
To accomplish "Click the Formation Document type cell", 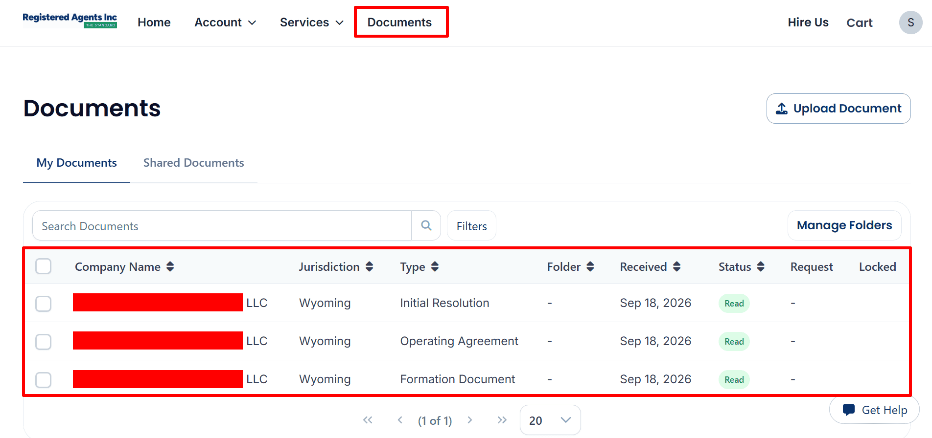I will (458, 379).
